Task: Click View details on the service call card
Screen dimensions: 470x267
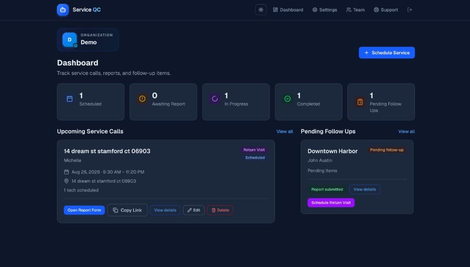Action: tap(165, 210)
